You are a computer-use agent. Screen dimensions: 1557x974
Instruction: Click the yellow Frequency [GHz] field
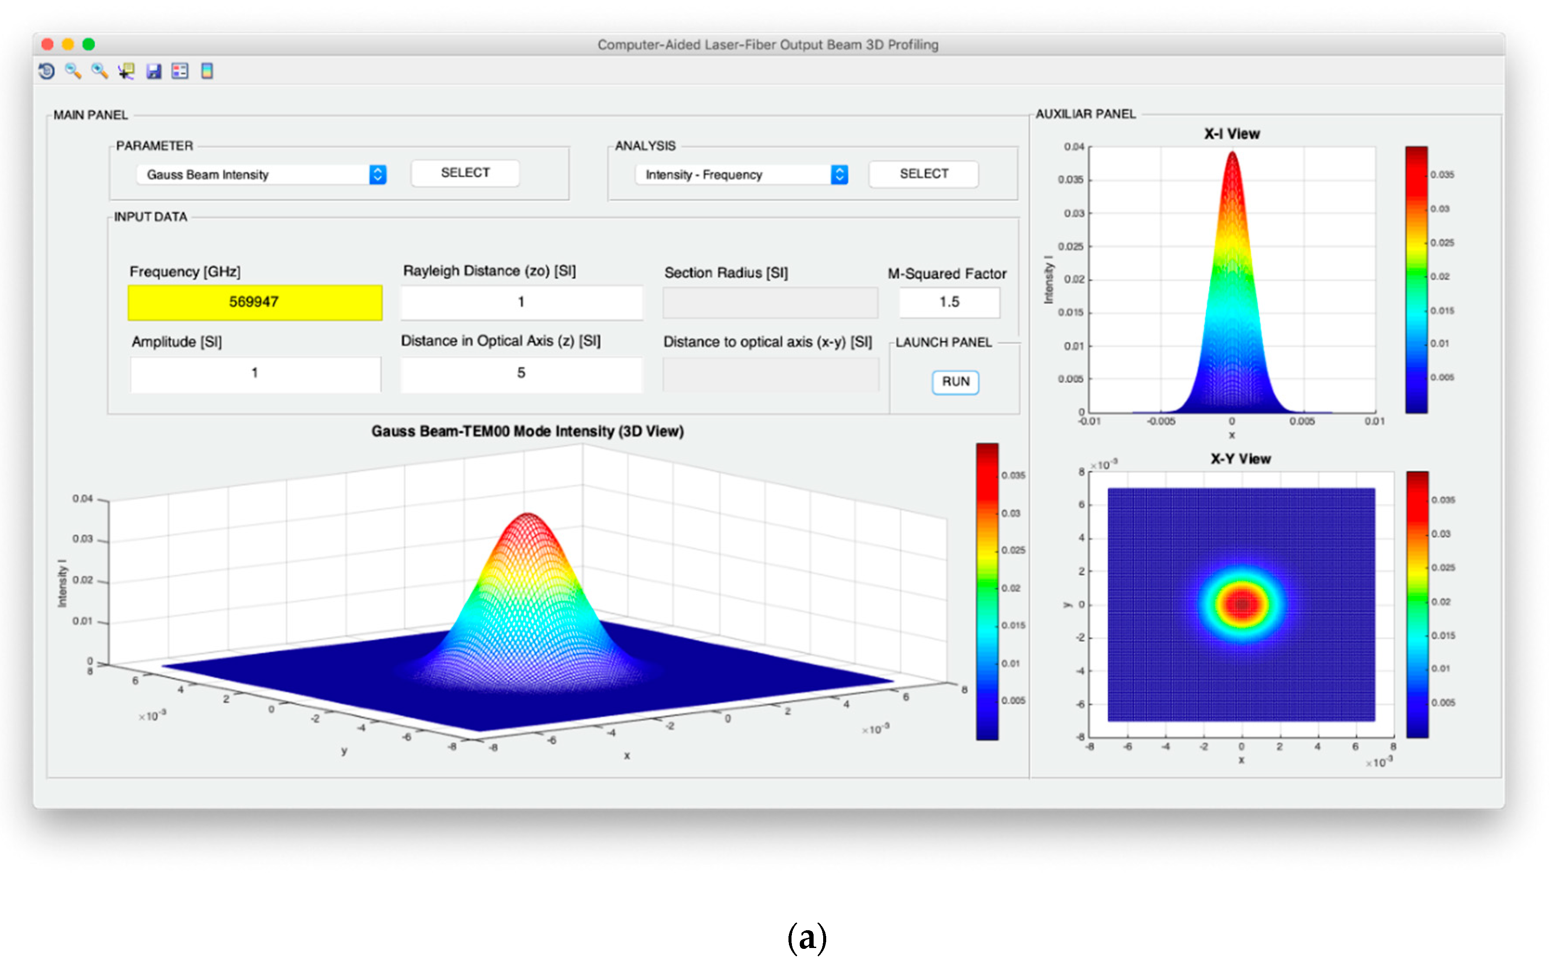(254, 302)
